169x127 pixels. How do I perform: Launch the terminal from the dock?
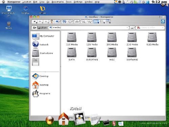click(106, 123)
